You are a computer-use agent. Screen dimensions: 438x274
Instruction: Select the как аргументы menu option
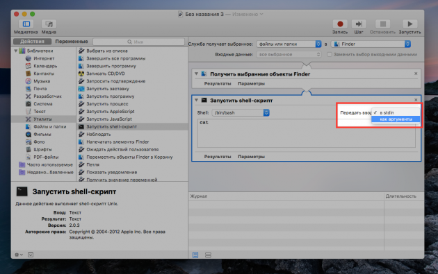pyautogui.click(x=396, y=119)
